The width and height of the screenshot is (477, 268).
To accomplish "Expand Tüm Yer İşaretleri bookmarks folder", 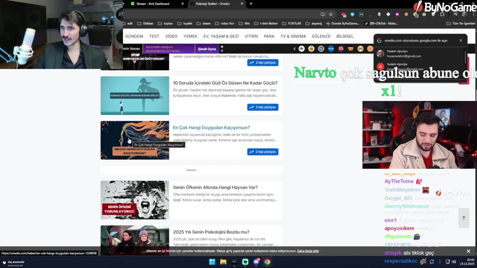I will coord(461,23).
